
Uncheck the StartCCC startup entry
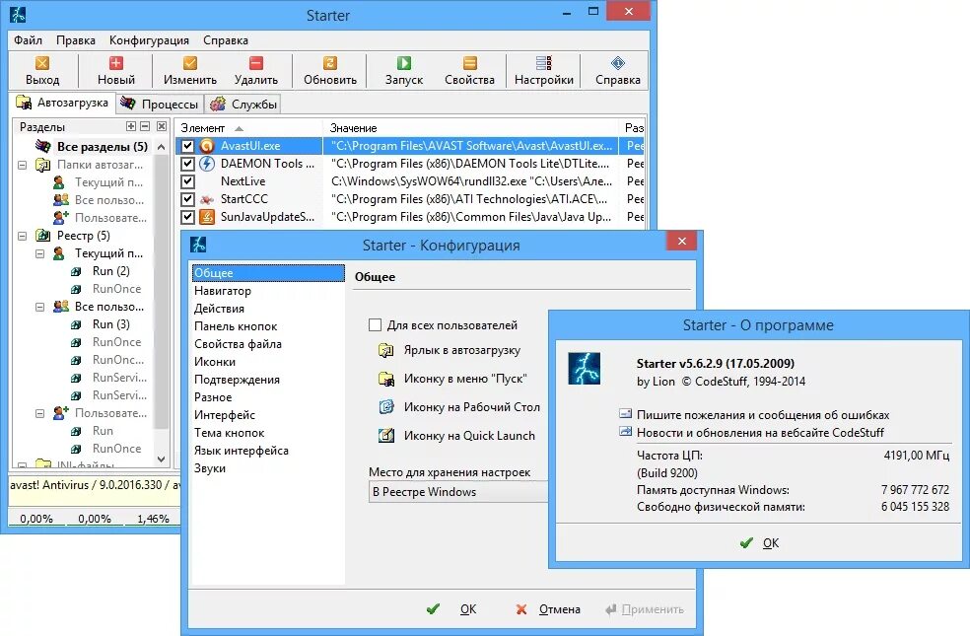tap(188, 199)
